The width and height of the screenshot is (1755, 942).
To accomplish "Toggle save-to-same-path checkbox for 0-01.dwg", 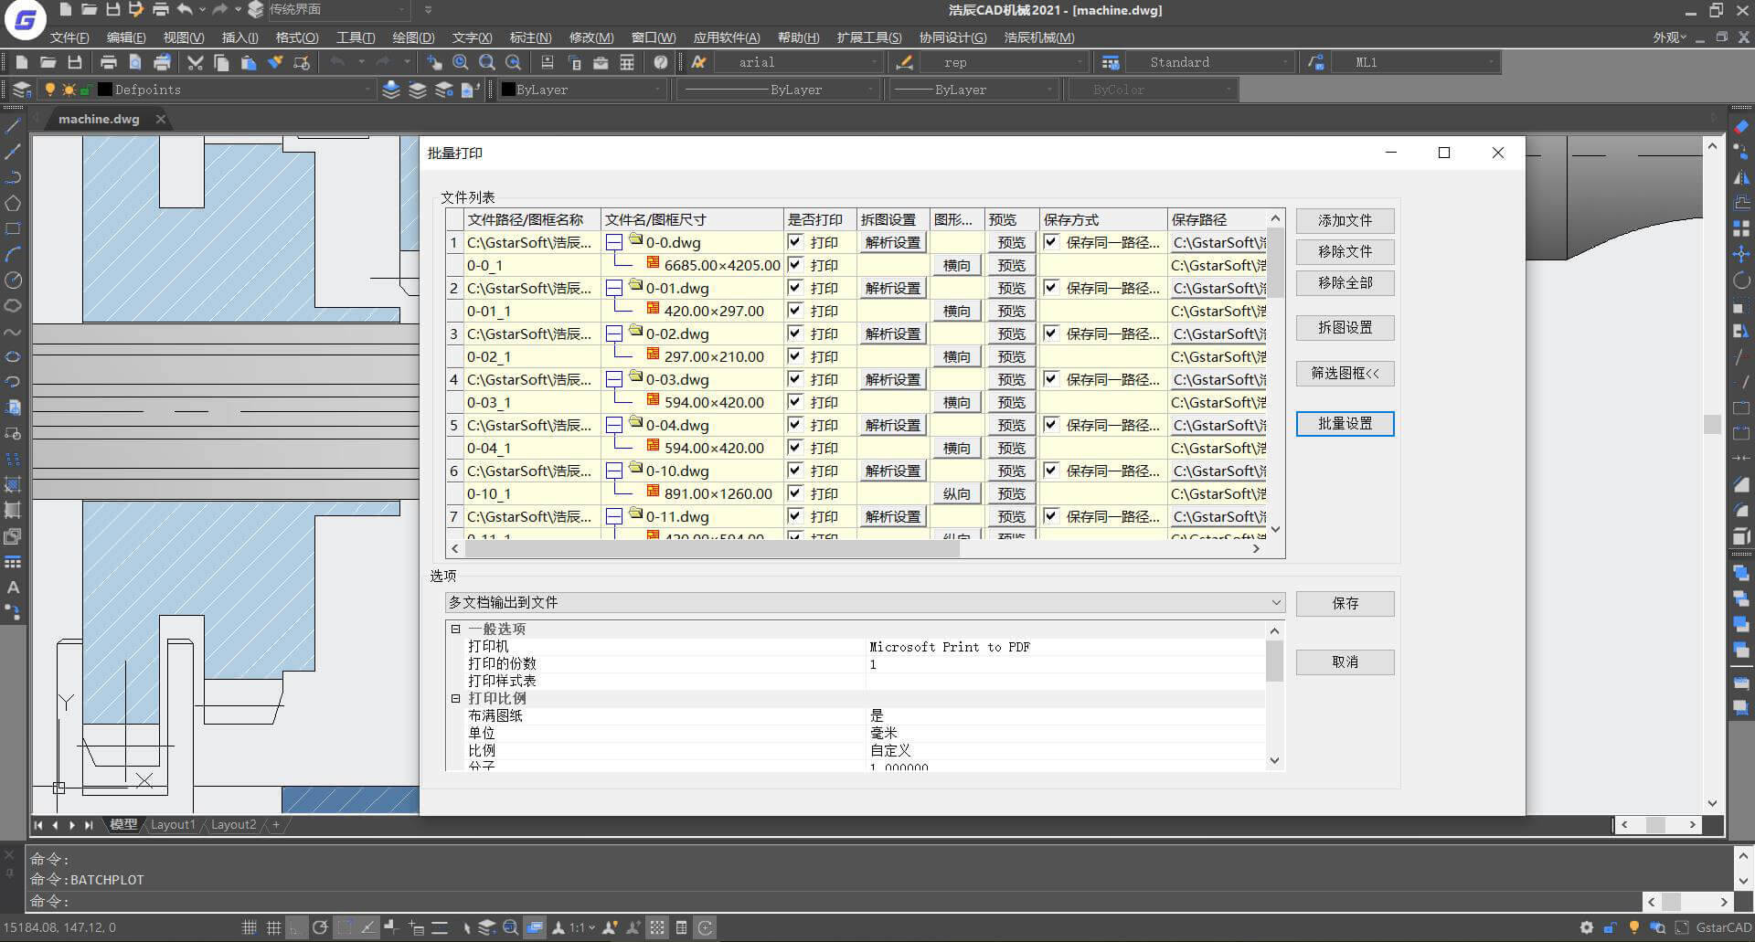I will [x=1051, y=288].
